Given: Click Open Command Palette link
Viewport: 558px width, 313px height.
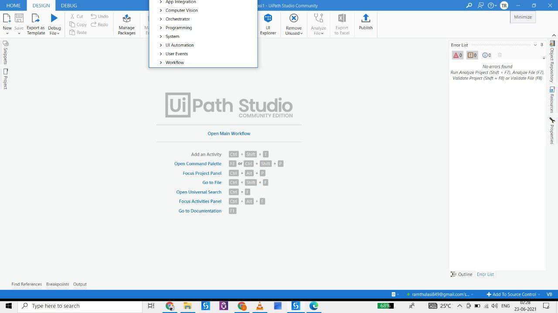Looking at the screenshot, I should pos(198,163).
